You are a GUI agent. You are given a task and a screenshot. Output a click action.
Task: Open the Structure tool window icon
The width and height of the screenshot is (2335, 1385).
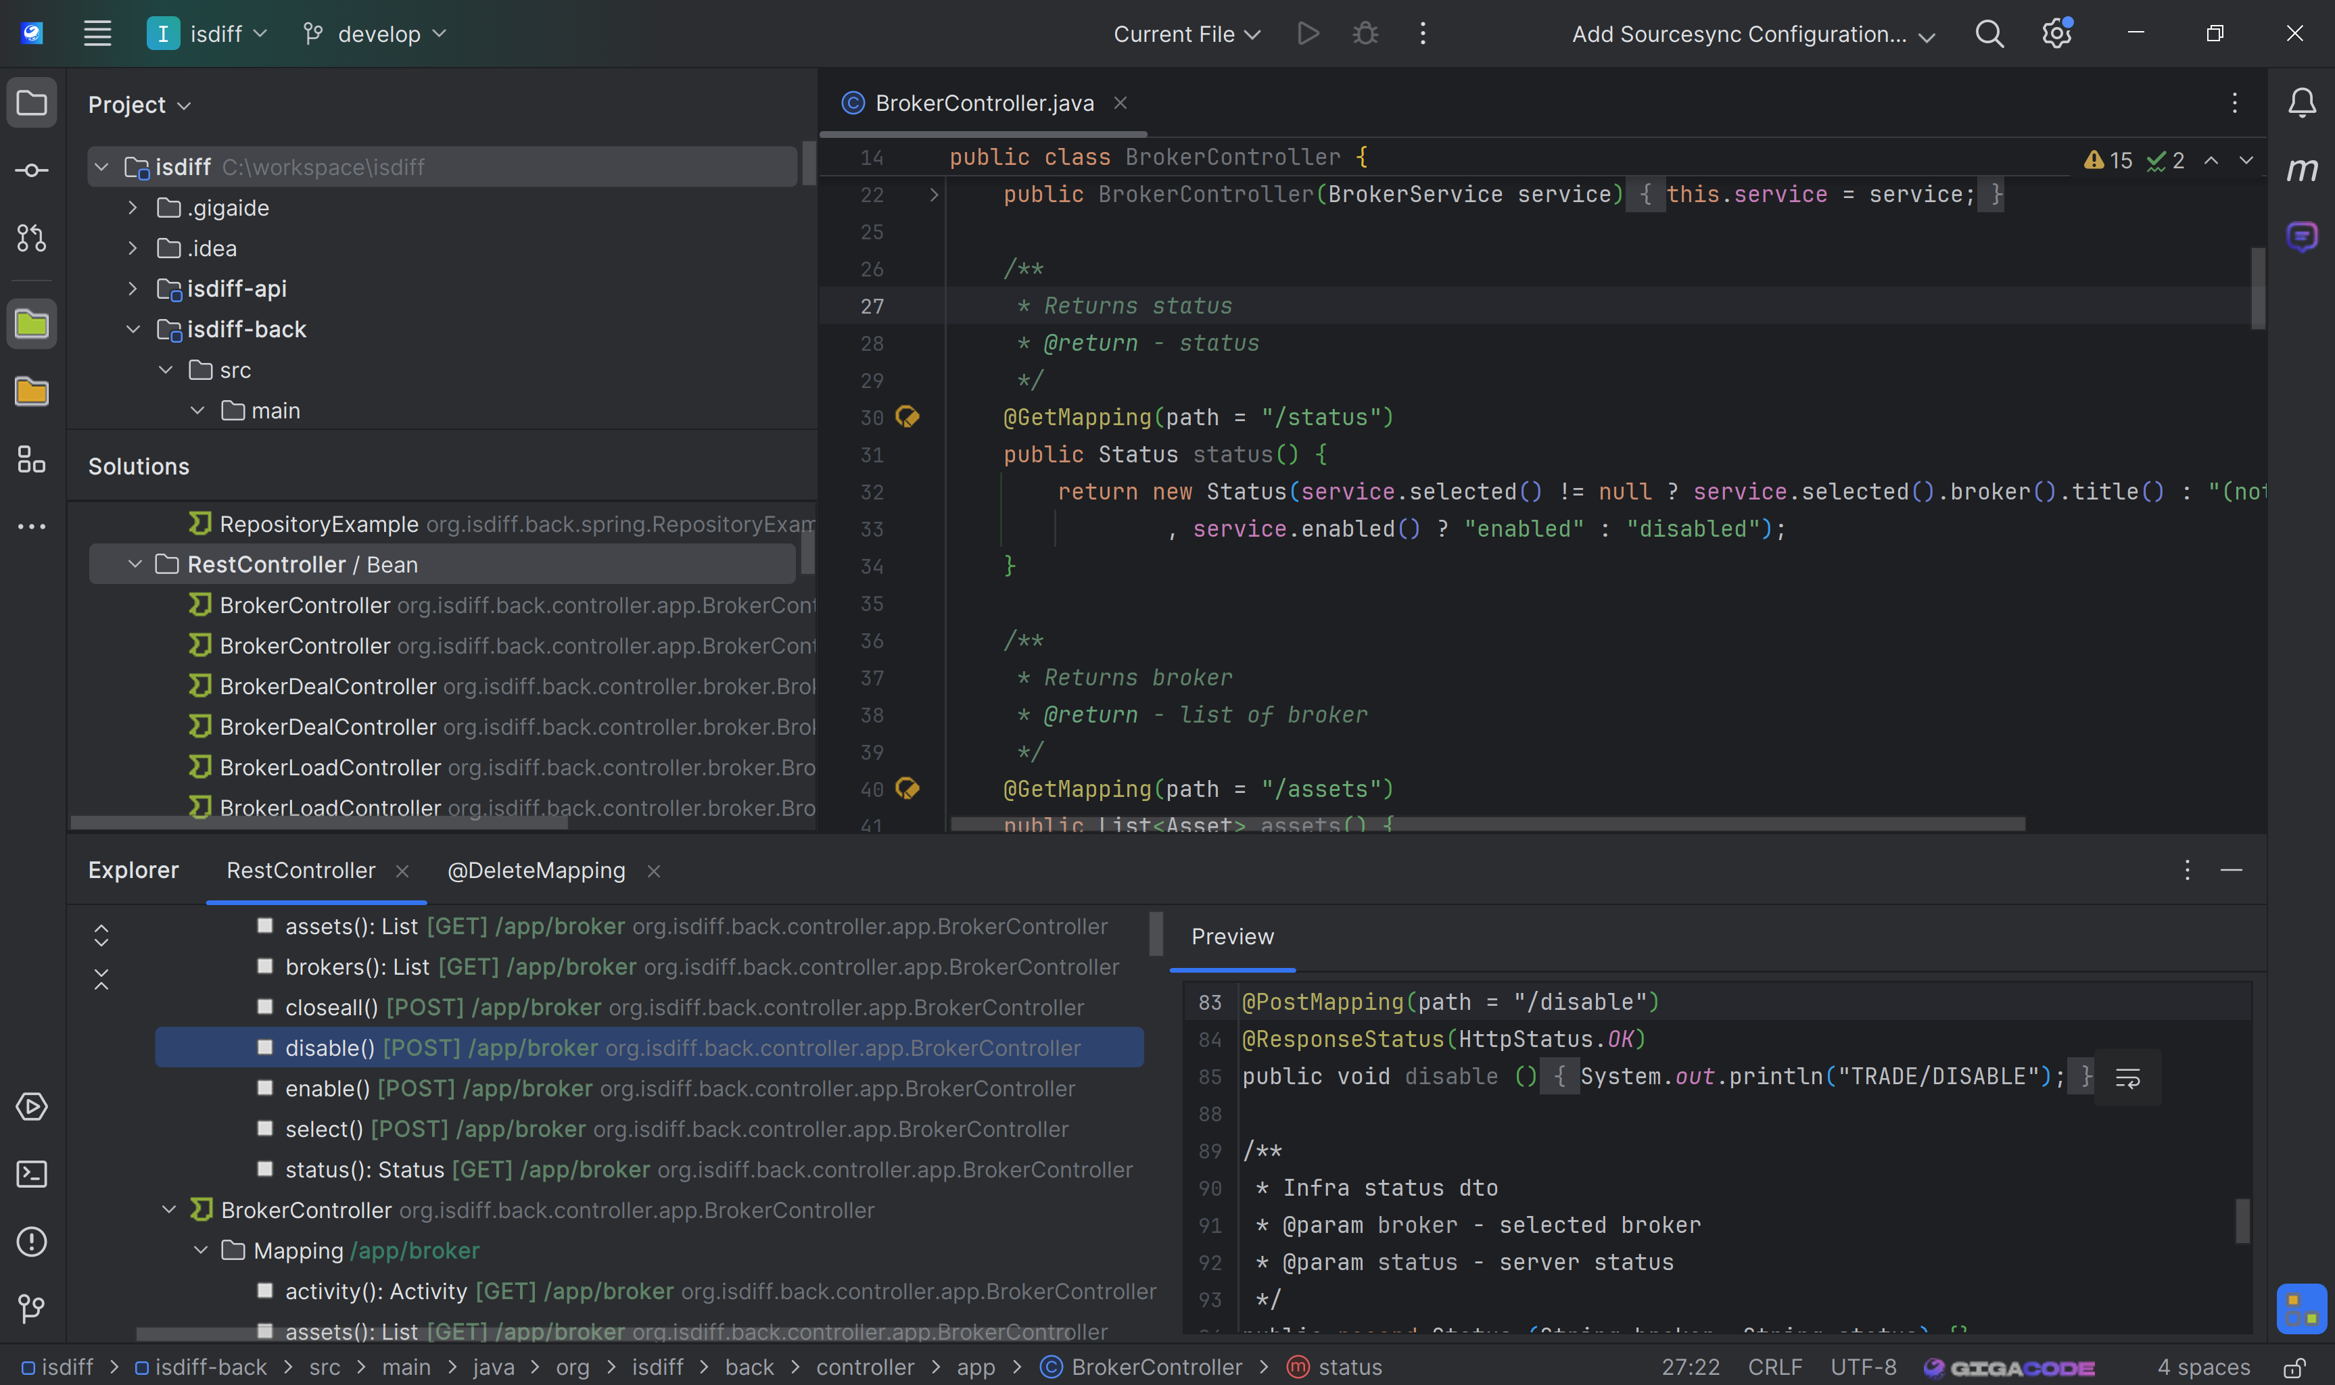click(32, 459)
